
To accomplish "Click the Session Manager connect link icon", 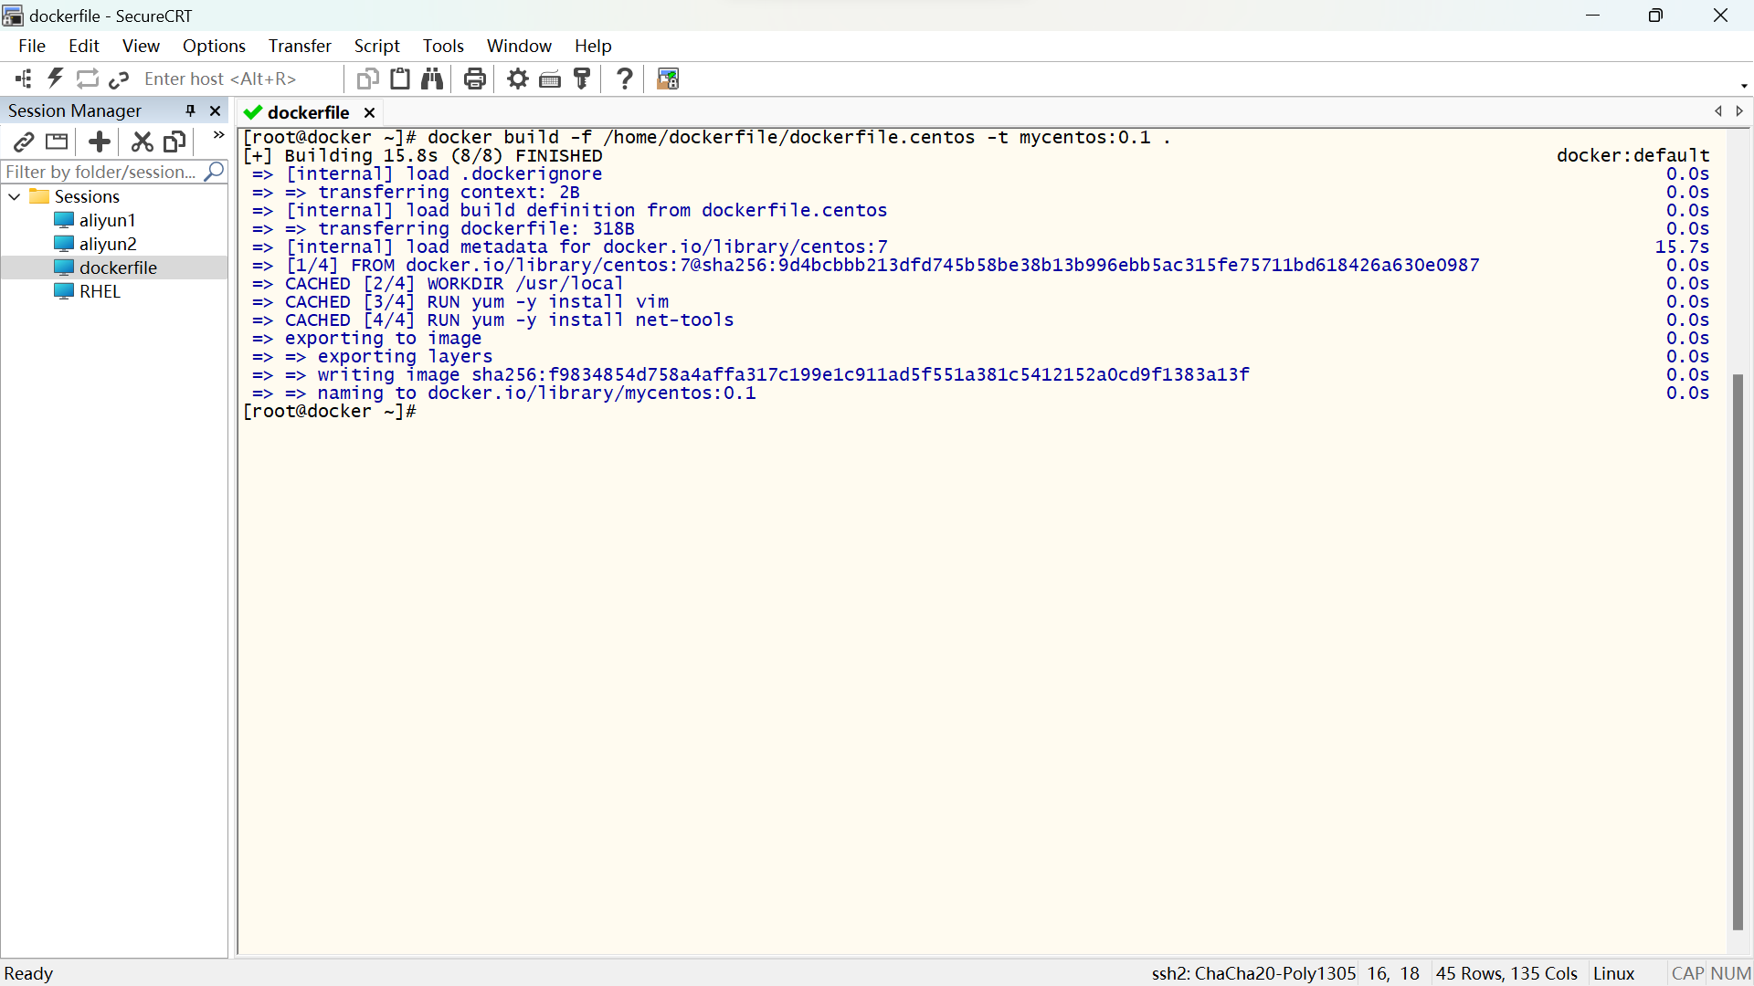I will coord(24,142).
